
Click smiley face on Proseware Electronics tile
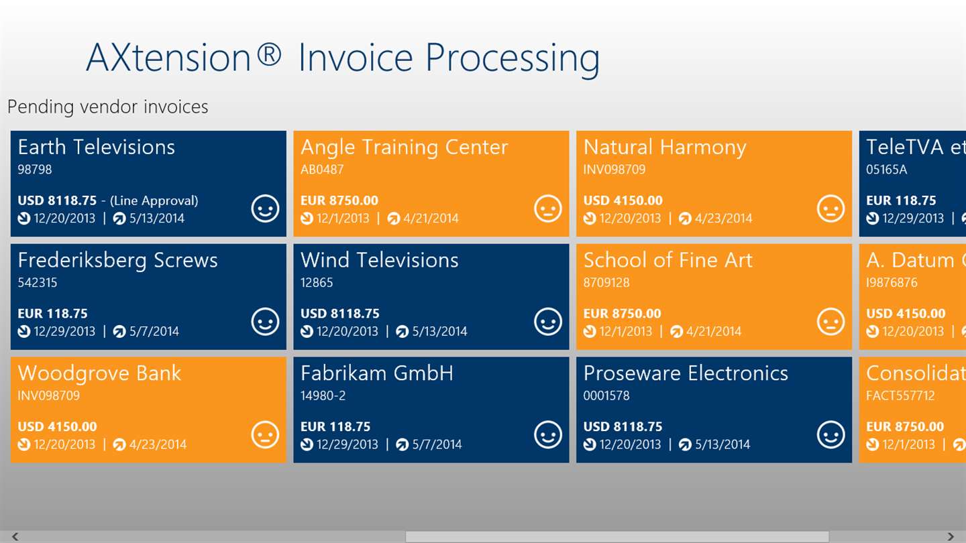(x=831, y=435)
